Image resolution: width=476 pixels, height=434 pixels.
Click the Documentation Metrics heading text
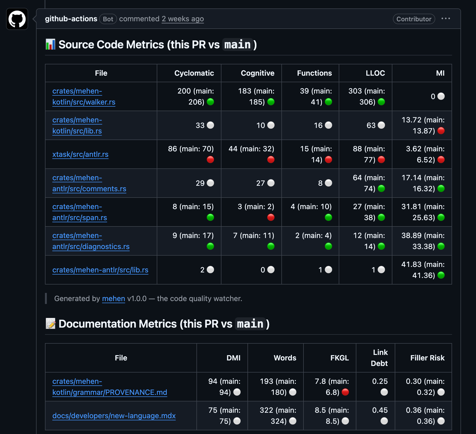[164, 324]
